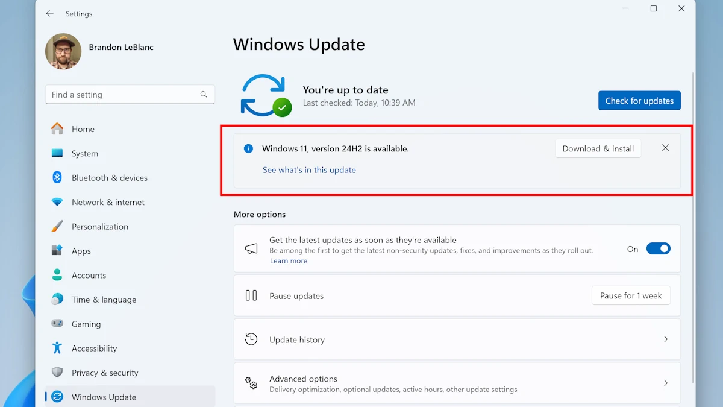723x407 pixels.
Task: Click the Privacy & security shield icon
Action: [57, 373]
